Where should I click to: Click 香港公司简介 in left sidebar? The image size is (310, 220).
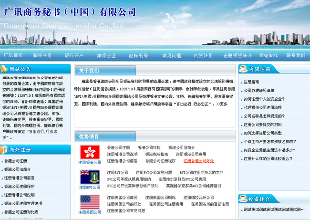19,169
